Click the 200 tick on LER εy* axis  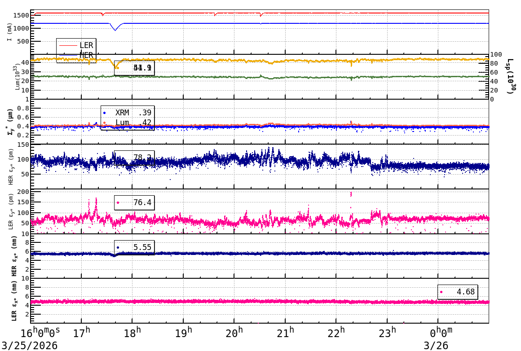pyautogui.click(x=23, y=192)
